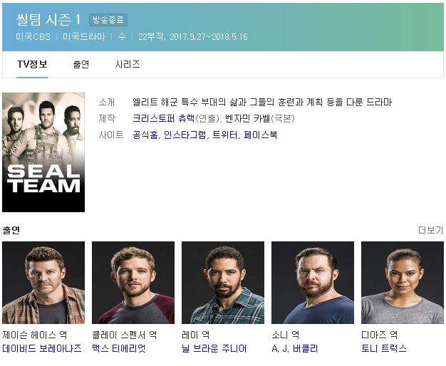Open the TV정보 tab
The image size is (446, 366).
[32, 64]
